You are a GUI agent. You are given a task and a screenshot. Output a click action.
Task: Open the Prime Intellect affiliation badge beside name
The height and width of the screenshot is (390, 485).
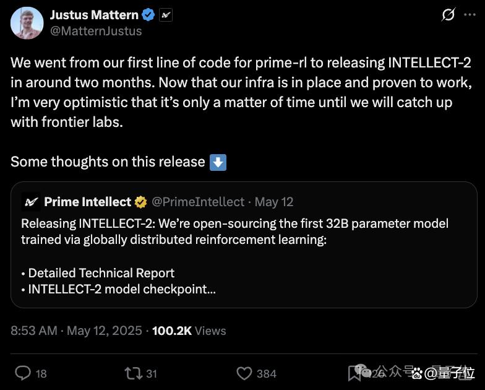point(166,15)
